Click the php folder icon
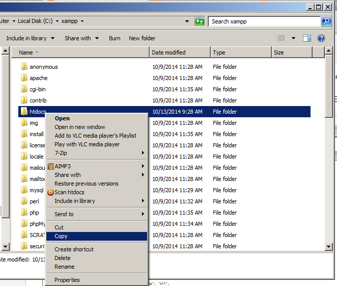337x286 pixels. pos(24,213)
